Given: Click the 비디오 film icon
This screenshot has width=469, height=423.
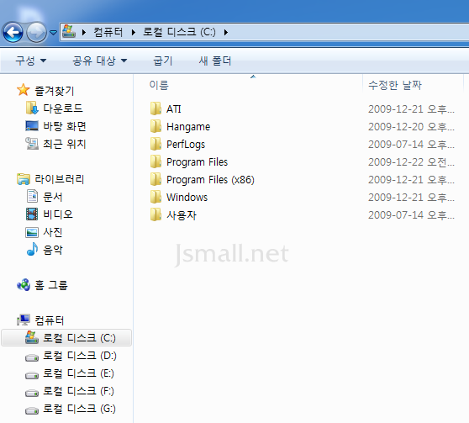Looking at the screenshot, I should (32, 214).
